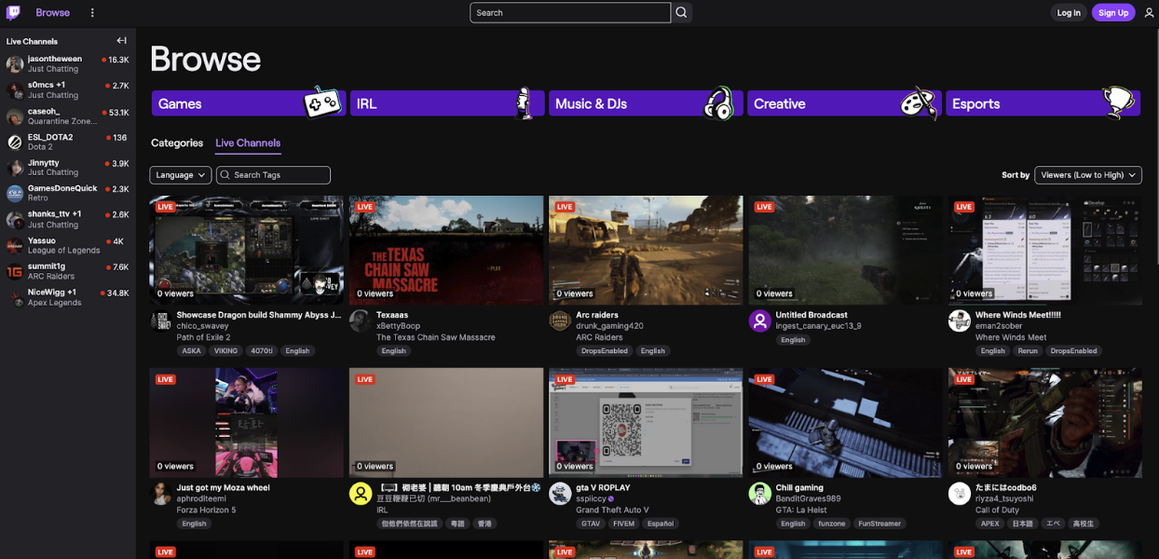Collapse the Live Channels sidebar
Screen dimensions: 1159x559
click(x=121, y=41)
